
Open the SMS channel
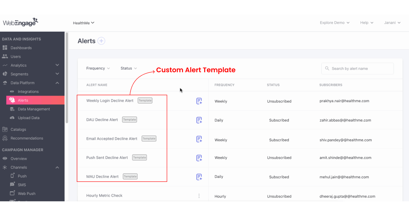tap(21, 185)
